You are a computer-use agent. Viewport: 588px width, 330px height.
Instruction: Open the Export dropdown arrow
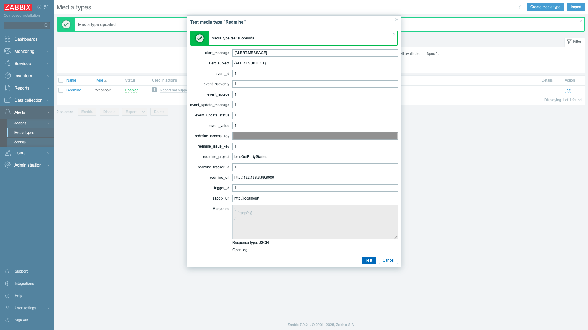(144, 112)
